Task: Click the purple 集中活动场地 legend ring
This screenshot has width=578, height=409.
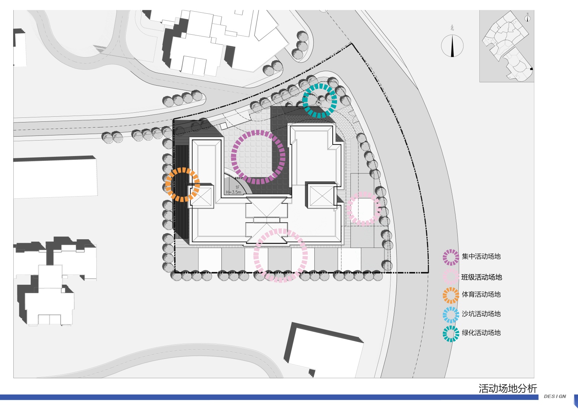Action: tap(451, 257)
